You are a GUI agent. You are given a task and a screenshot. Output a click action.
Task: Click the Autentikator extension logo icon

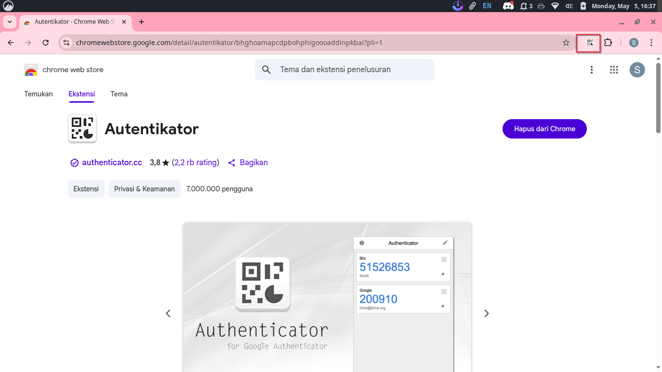(82, 129)
